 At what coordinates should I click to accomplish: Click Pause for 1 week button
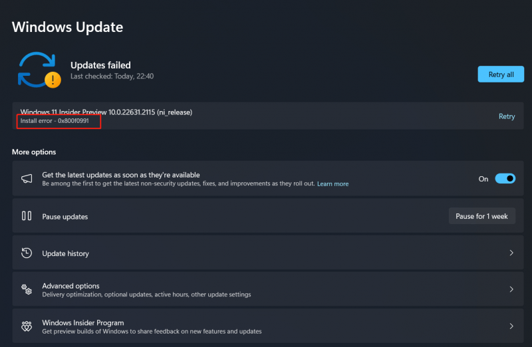pyautogui.click(x=481, y=216)
